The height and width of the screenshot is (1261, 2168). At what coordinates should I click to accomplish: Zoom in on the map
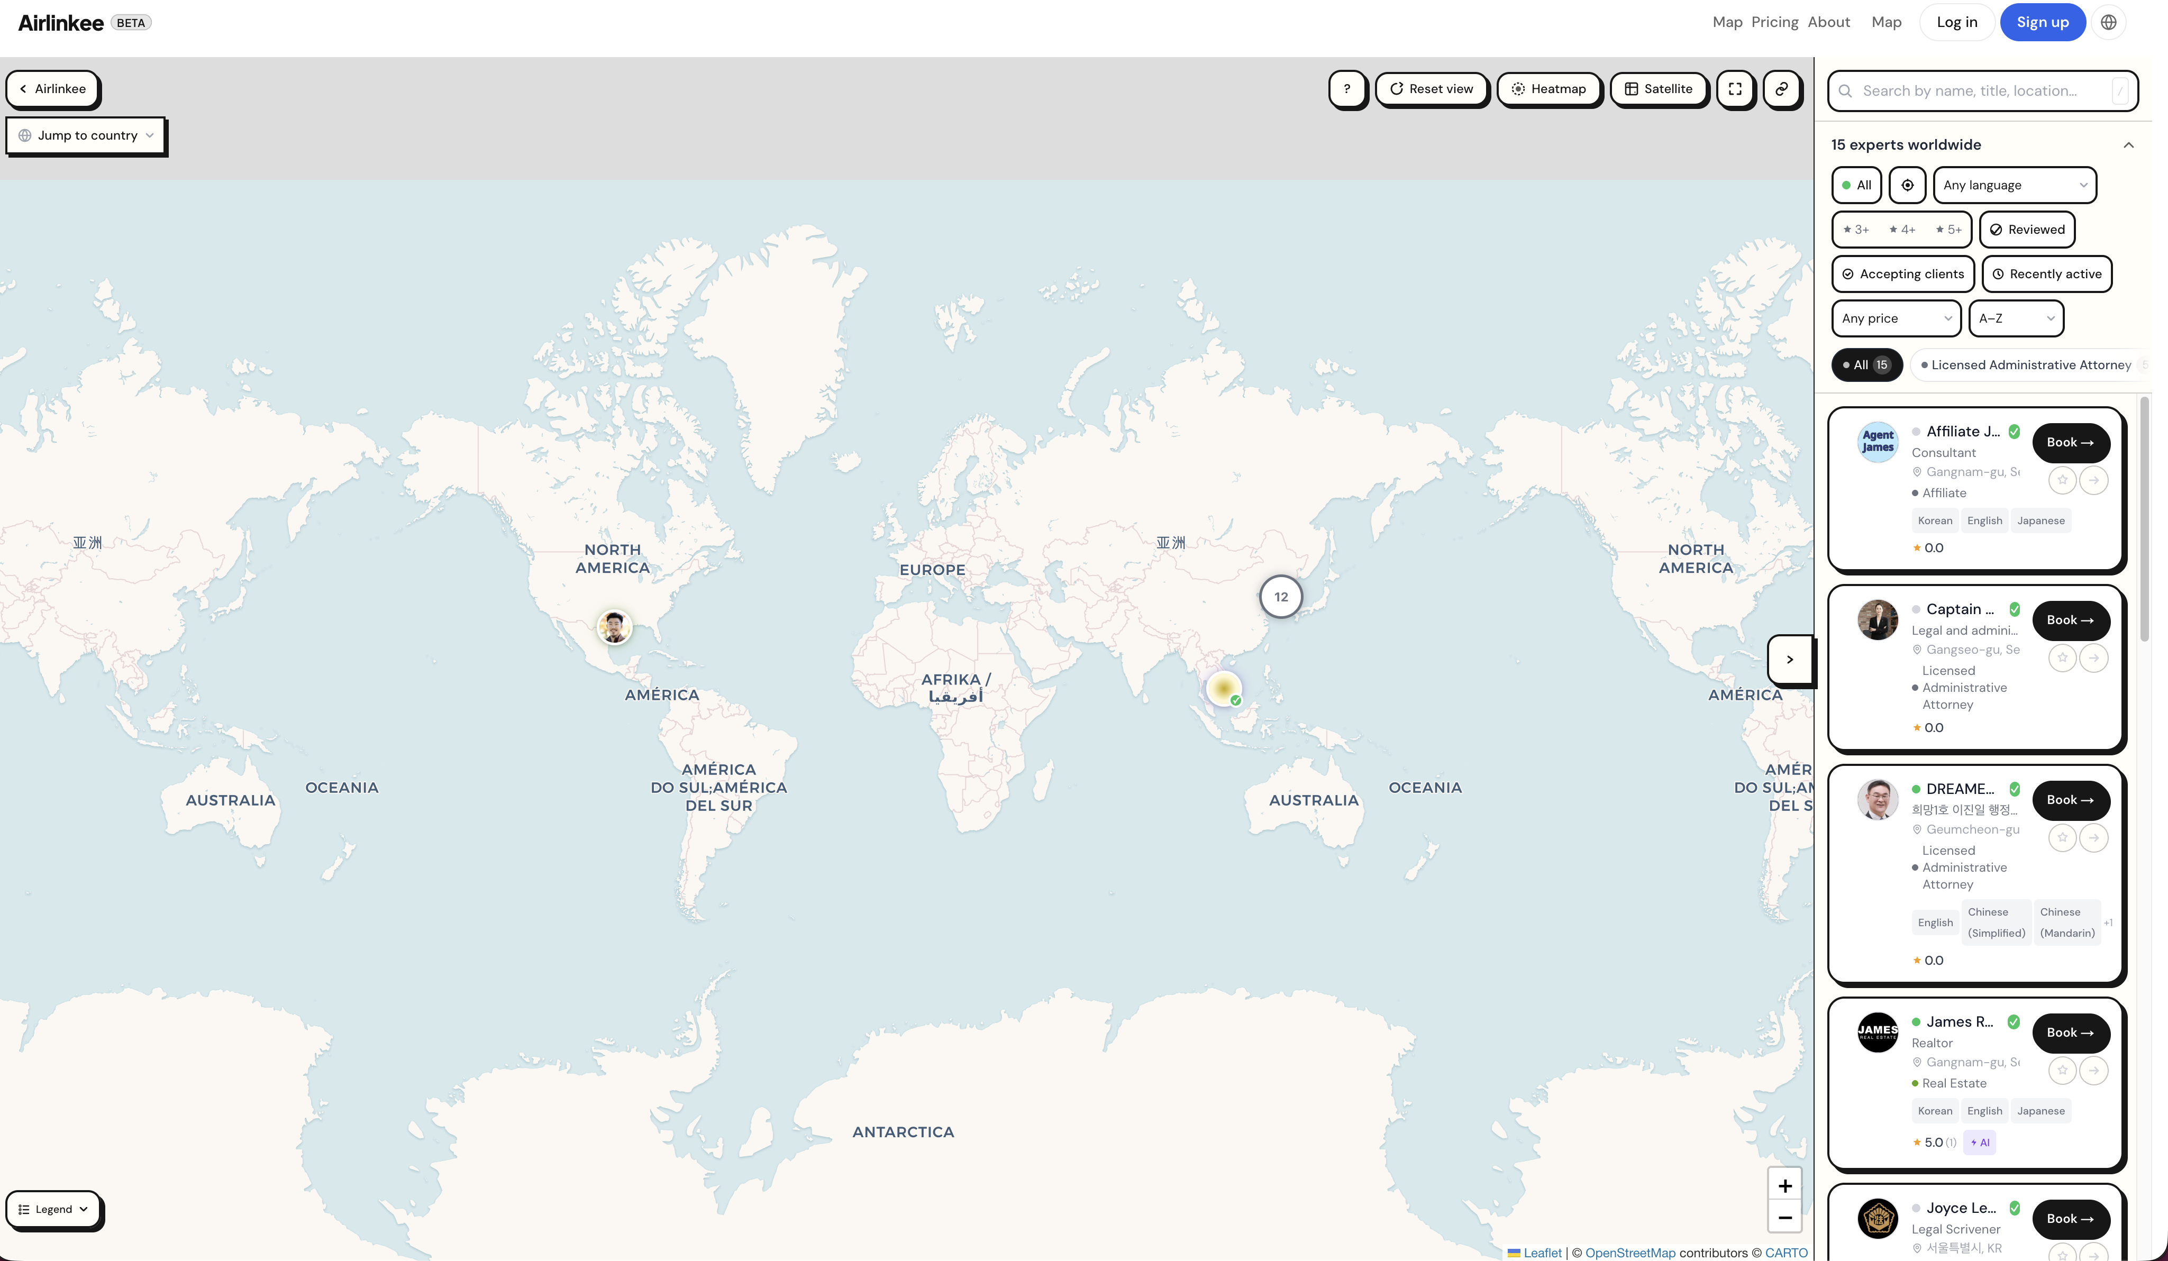point(1784,1185)
